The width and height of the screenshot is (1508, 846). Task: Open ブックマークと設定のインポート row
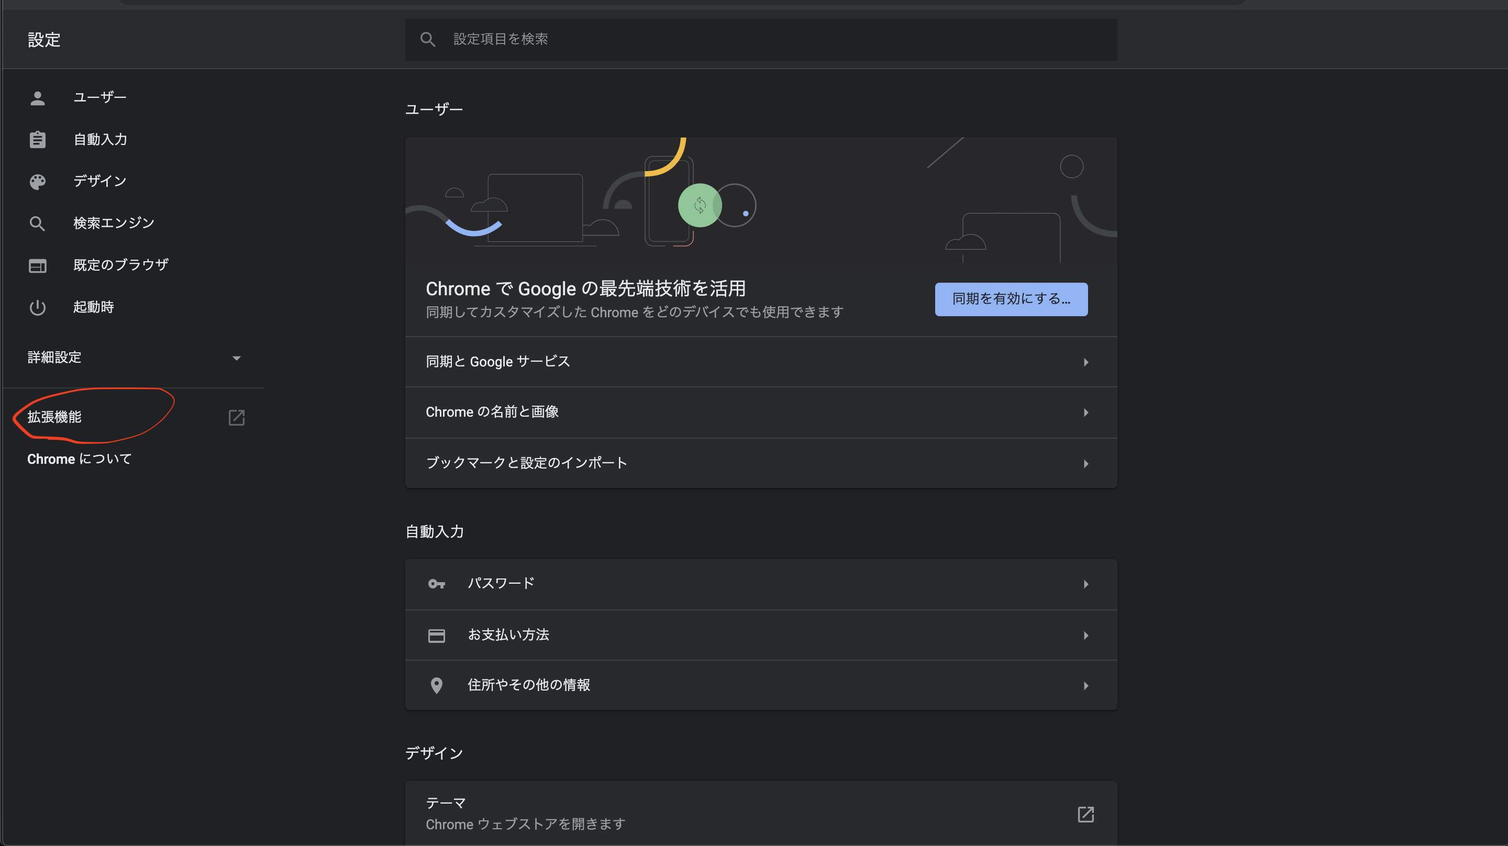tap(761, 463)
